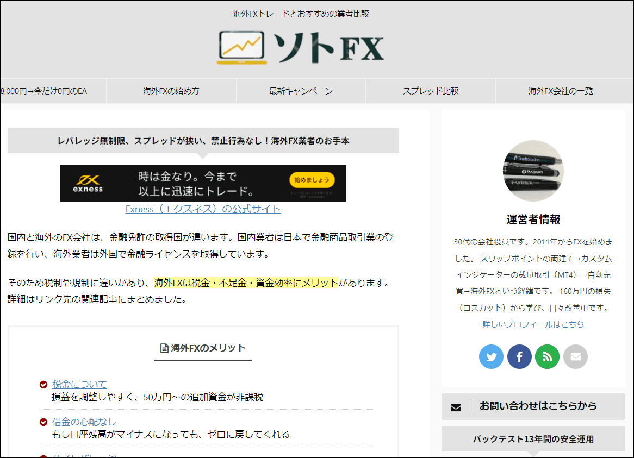Click the Exness 公式サイト link
The width and height of the screenshot is (634, 458).
203,209
